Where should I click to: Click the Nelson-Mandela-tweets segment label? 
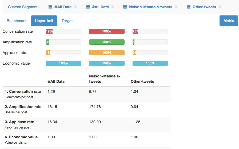150,7
